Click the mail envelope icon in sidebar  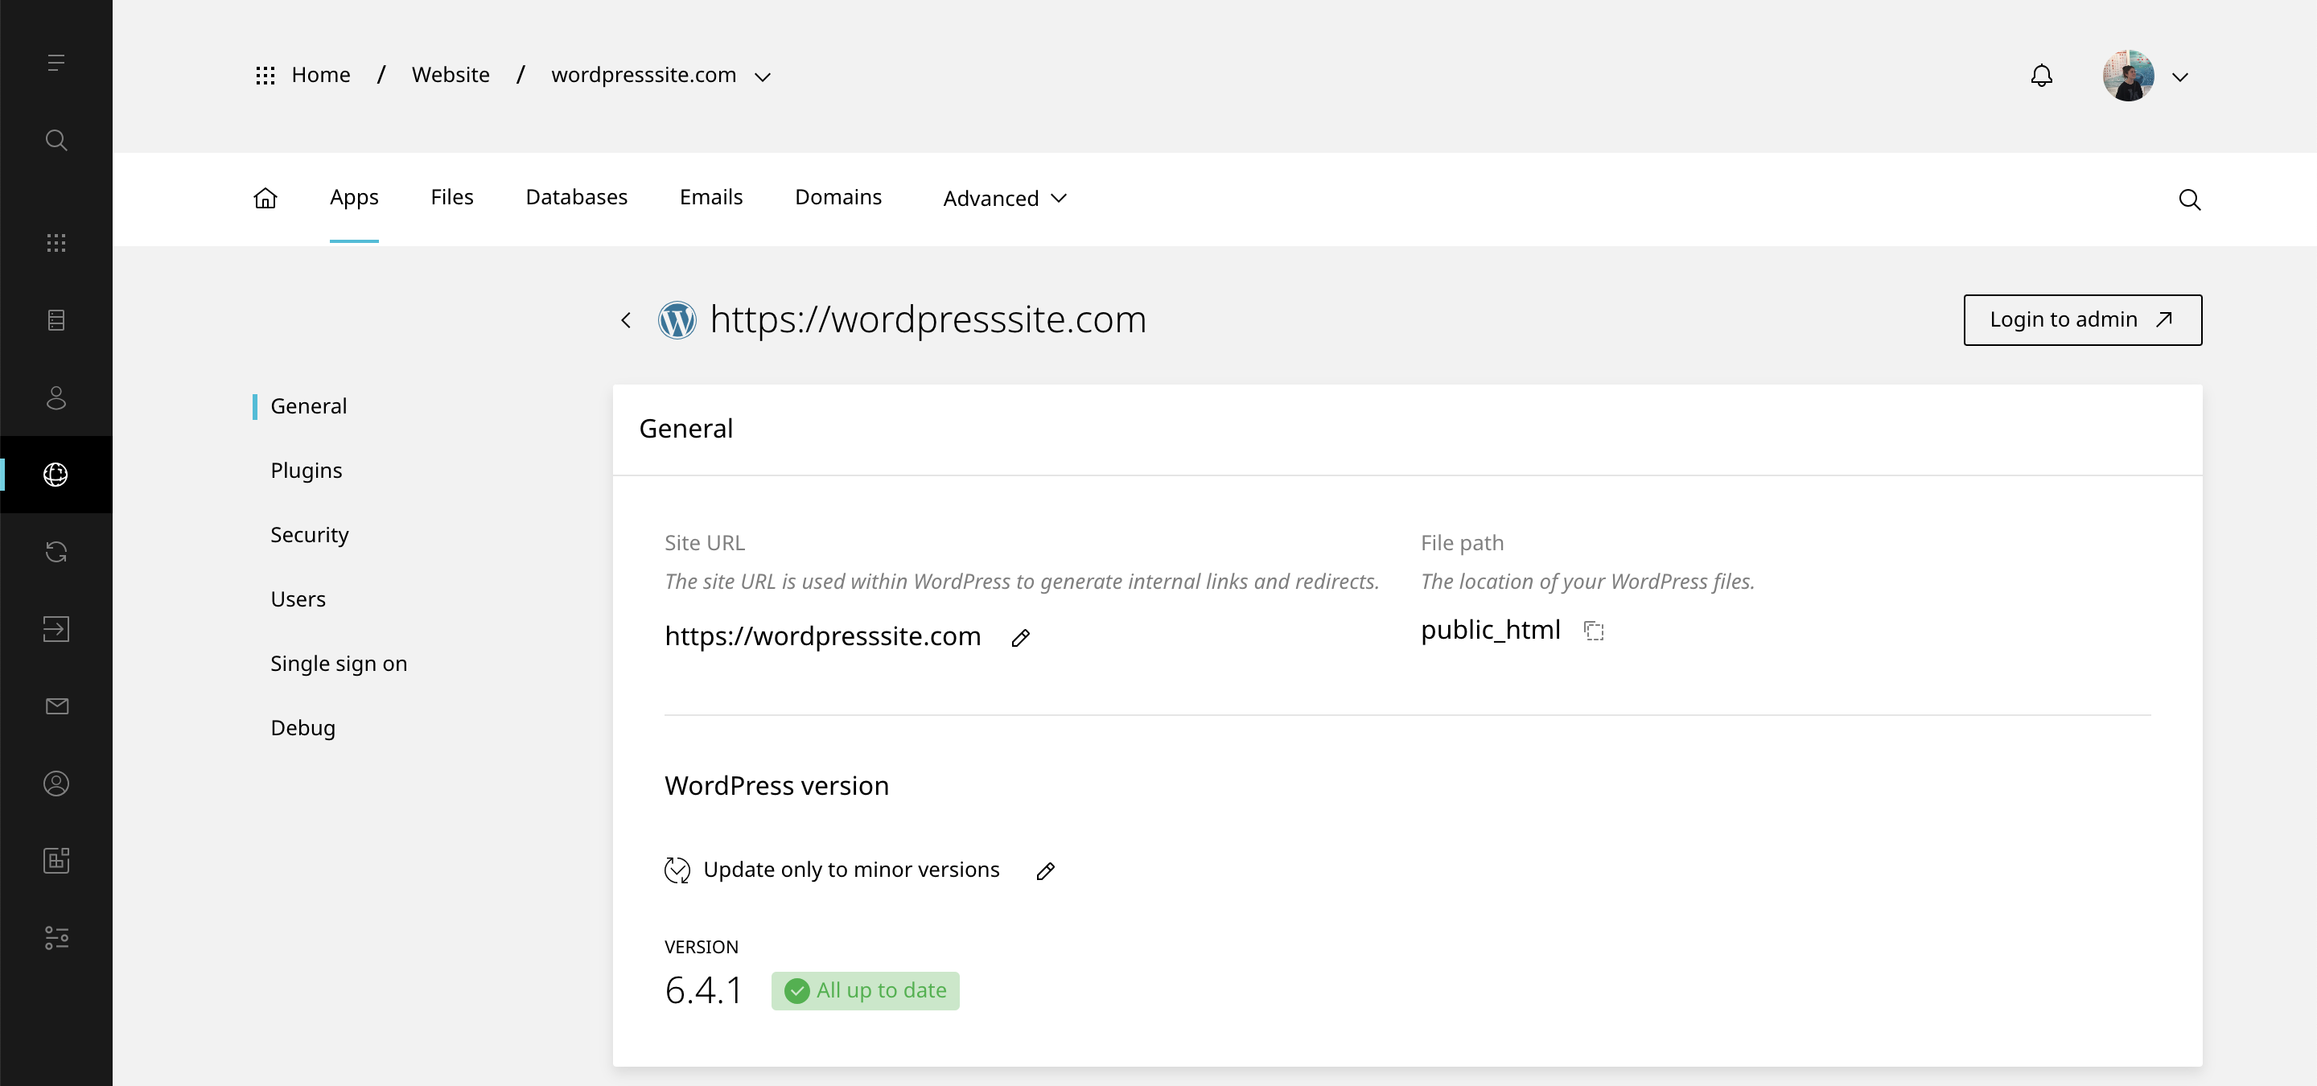point(56,706)
